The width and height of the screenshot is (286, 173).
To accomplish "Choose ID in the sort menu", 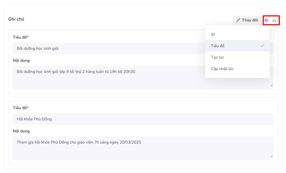I will coord(213,34).
